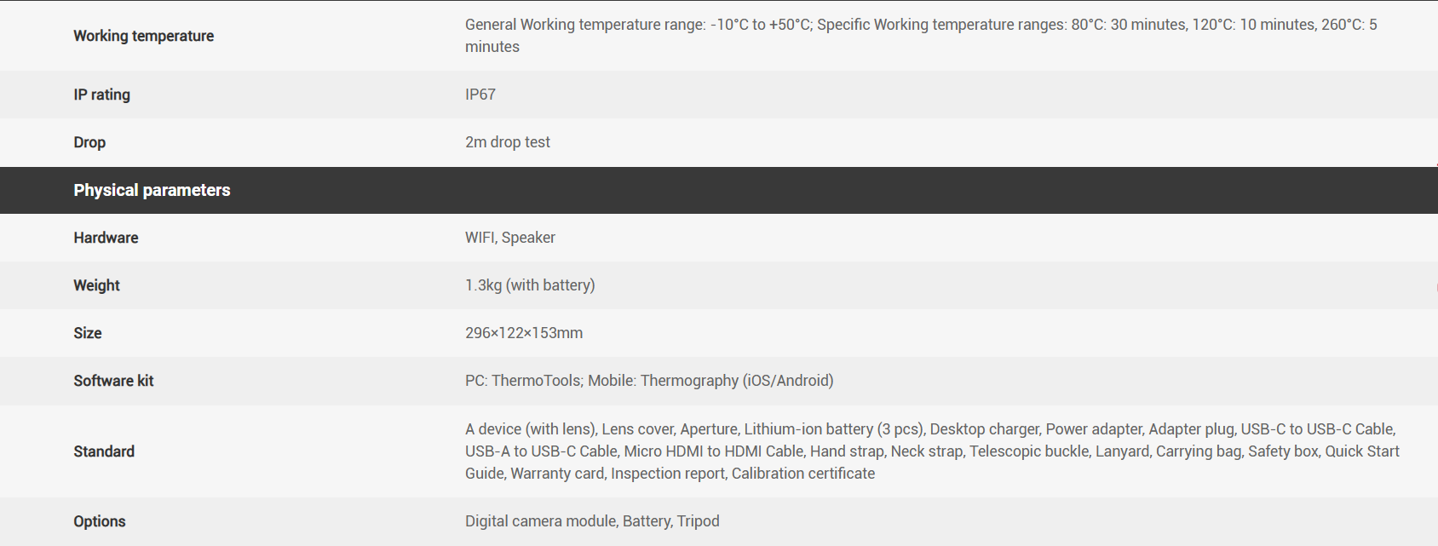Click the Working temperature row label
1438x546 pixels.
(x=143, y=36)
